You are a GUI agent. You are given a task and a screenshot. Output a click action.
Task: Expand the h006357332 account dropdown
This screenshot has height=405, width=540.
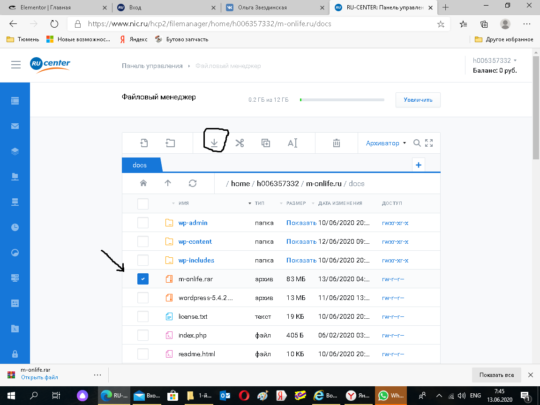[x=495, y=60]
